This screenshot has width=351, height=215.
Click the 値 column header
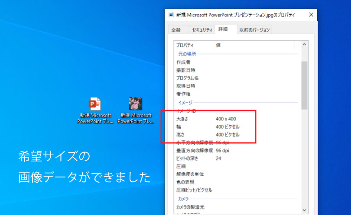[x=256, y=45]
